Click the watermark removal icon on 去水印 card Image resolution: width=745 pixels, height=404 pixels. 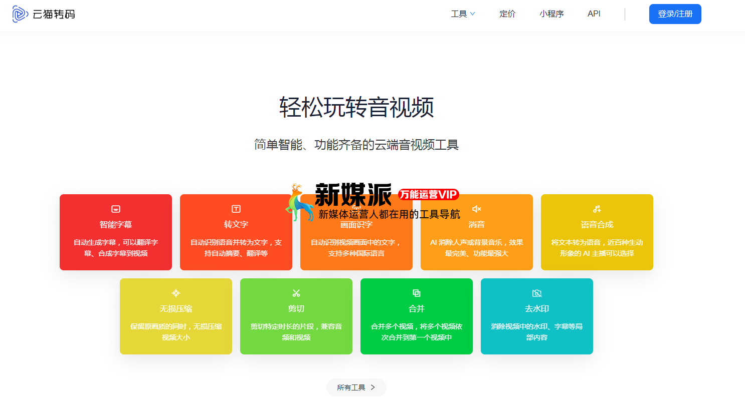tap(537, 293)
